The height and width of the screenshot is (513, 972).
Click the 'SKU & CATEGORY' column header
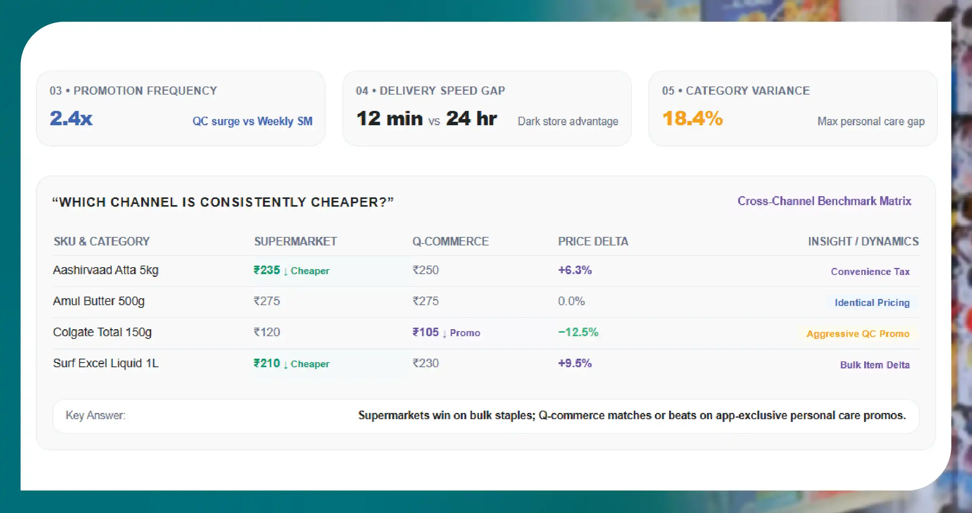pos(102,241)
